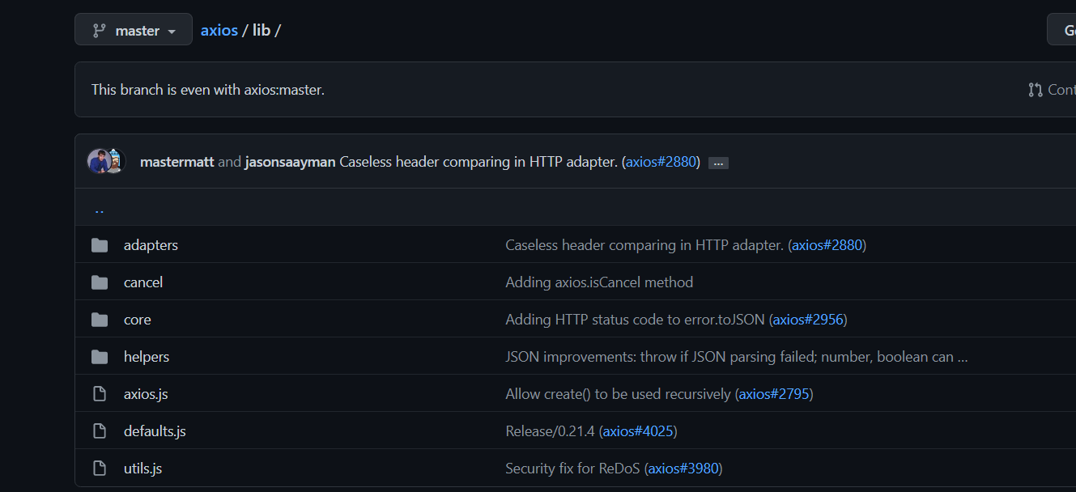Open axios#2795 pull request link
Viewport: 1076px width, 492px height.
(x=774, y=394)
